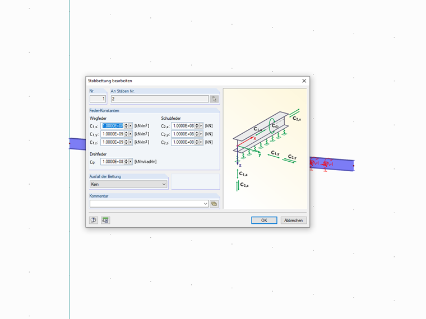Click the blue member on the right of canvas

coord(332,164)
